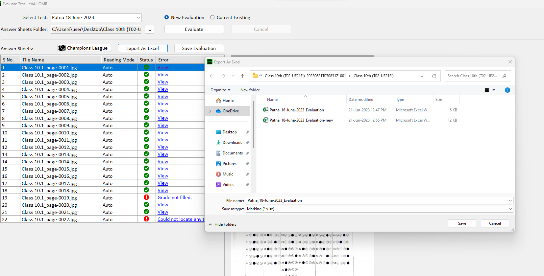
Task: Select the New Evaluation radio button
Action: pyautogui.click(x=167, y=17)
